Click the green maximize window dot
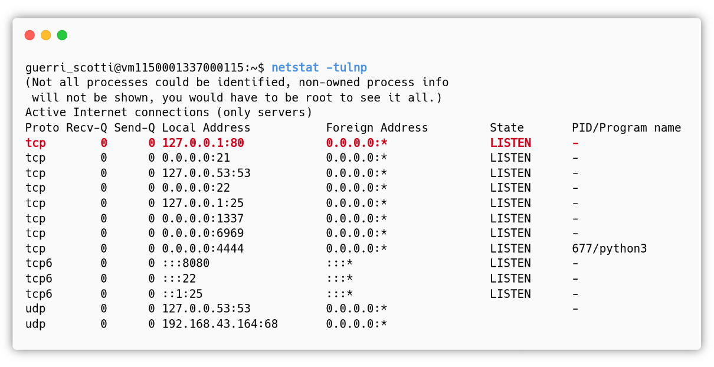 click(x=62, y=35)
